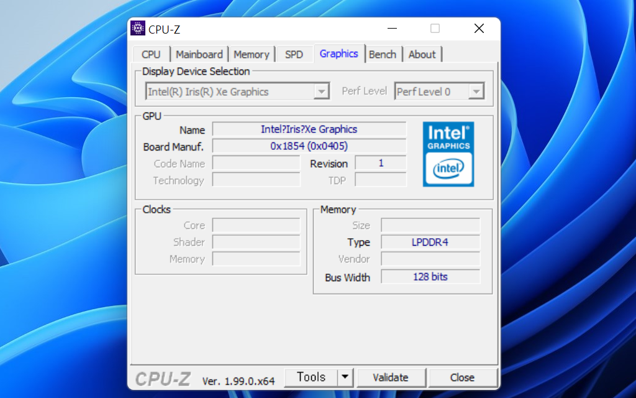Click the Validate button
636x398 pixels.
391,377
